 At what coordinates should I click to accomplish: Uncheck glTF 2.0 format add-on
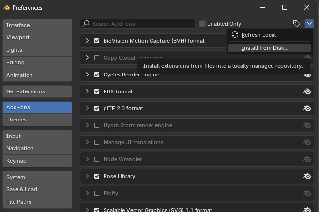point(97,108)
